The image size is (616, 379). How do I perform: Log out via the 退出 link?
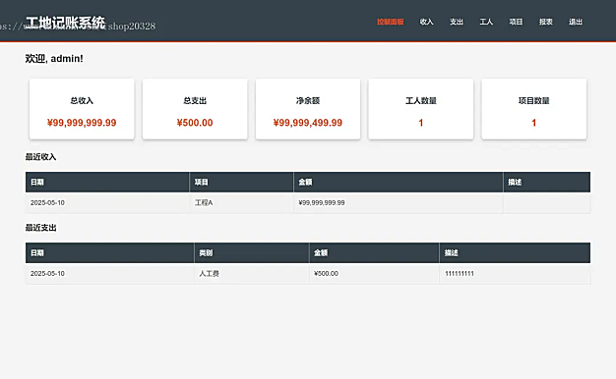pos(576,22)
